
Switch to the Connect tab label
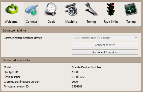tap(31, 22)
